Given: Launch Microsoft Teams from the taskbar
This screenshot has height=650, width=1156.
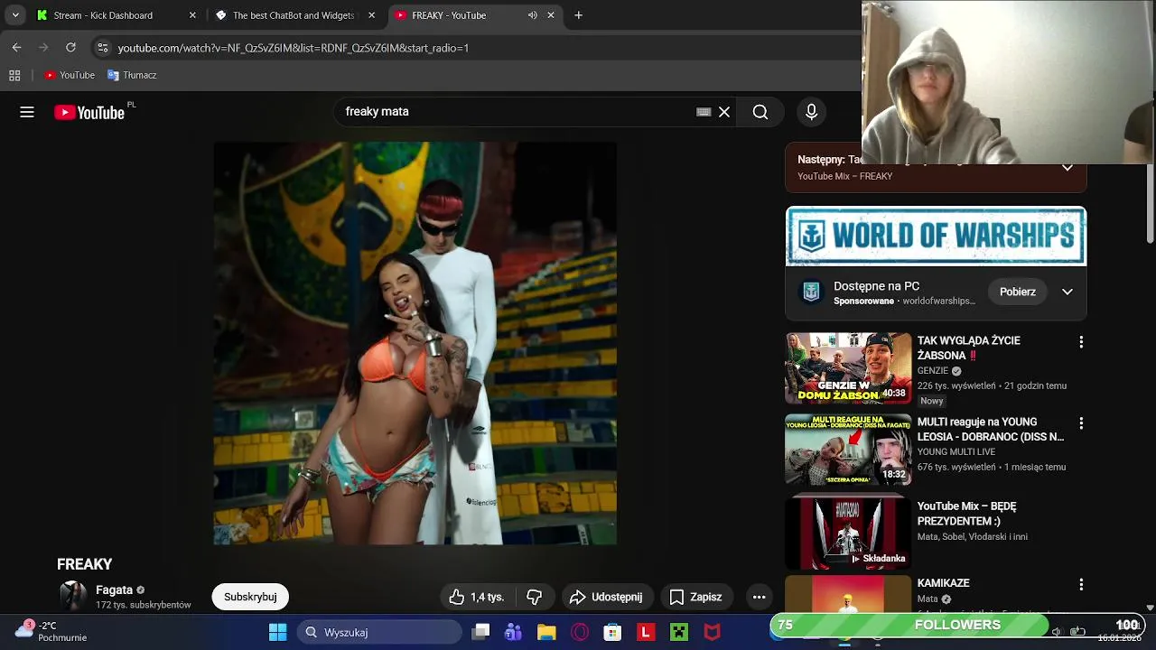Looking at the screenshot, I should pyautogui.click(x=514, y=632).
